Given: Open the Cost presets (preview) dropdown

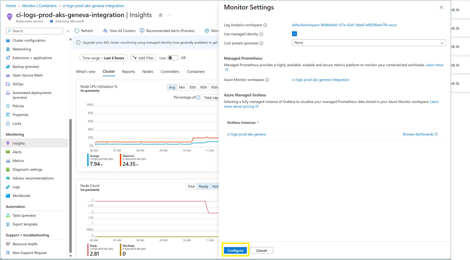Looking at the screenshot, I should point(369,43).
